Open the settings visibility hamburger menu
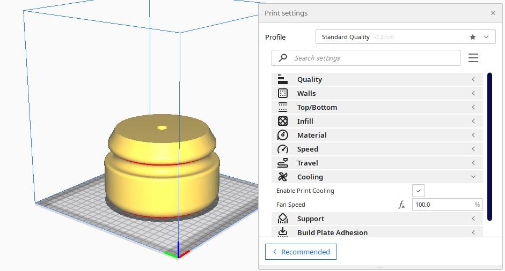 (473, 58)
